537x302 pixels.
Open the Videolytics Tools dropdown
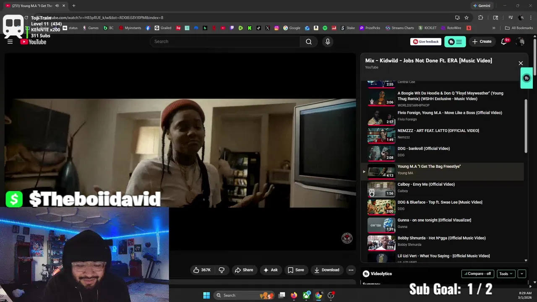click(x=506, y=273)
